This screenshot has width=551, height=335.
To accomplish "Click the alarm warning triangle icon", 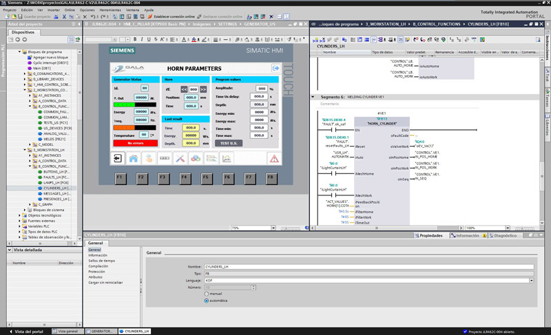I will 273,158.
